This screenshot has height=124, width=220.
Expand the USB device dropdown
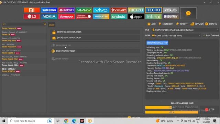click(x=217, y=30)
